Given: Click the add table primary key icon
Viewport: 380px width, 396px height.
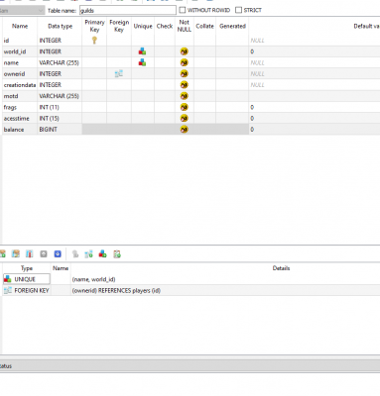Looking at the screenshot, I should point(75,253).
